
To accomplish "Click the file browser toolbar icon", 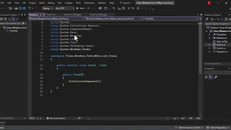I will [100, 8].
